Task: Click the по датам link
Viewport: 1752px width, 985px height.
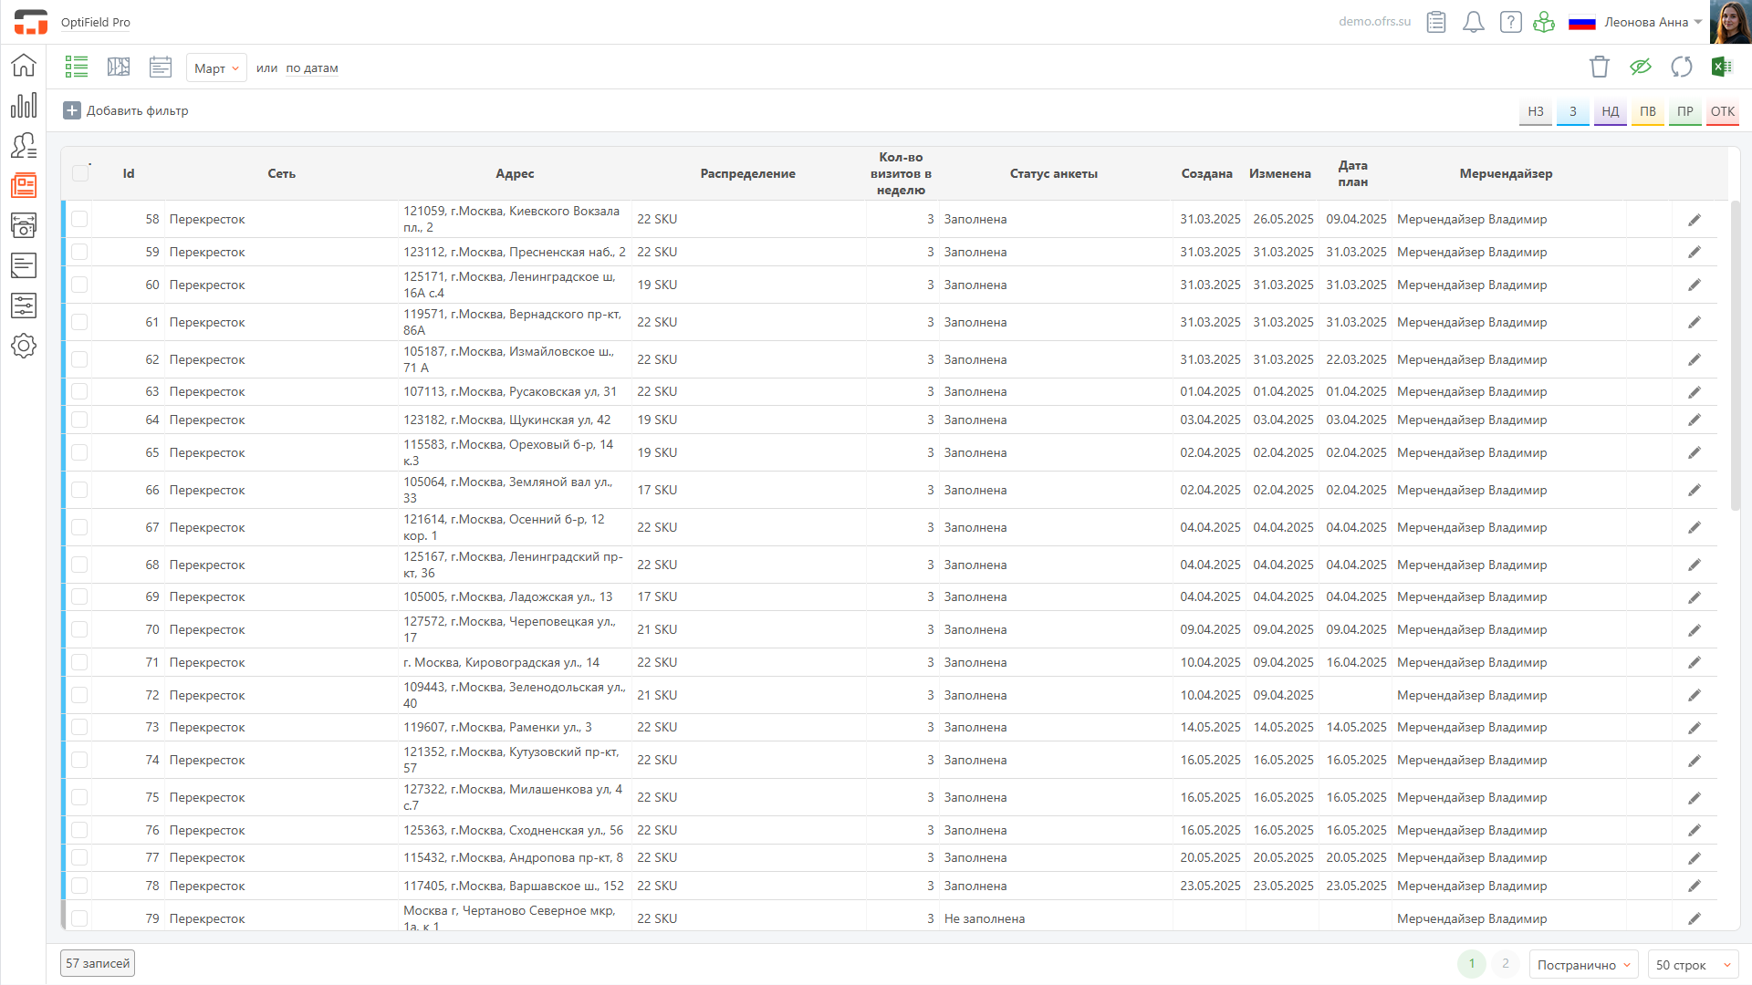Action: click(x=311, y=68)
